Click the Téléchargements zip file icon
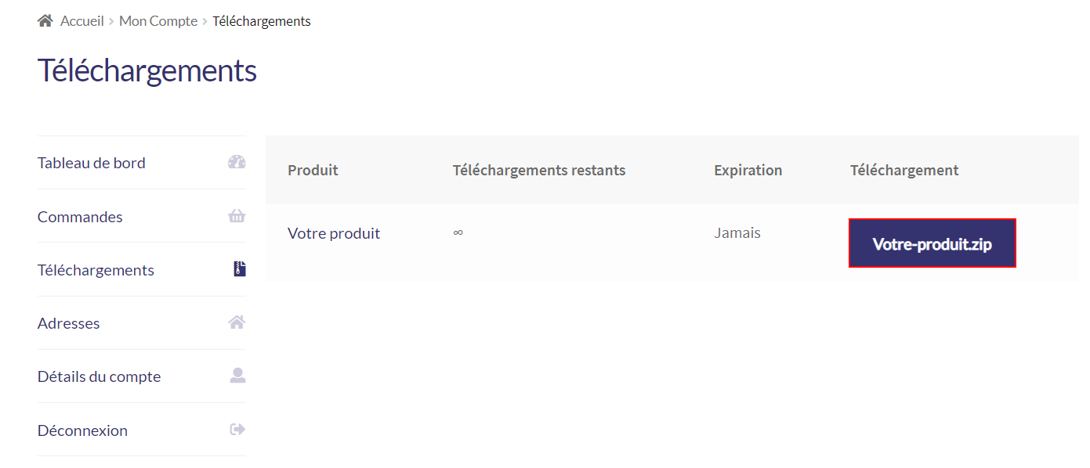The width and height of the screenshot is (1090, 468). [x=239, y=269]
